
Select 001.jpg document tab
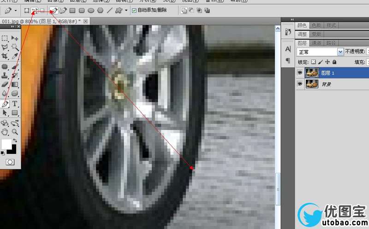(x=41, y=21)
